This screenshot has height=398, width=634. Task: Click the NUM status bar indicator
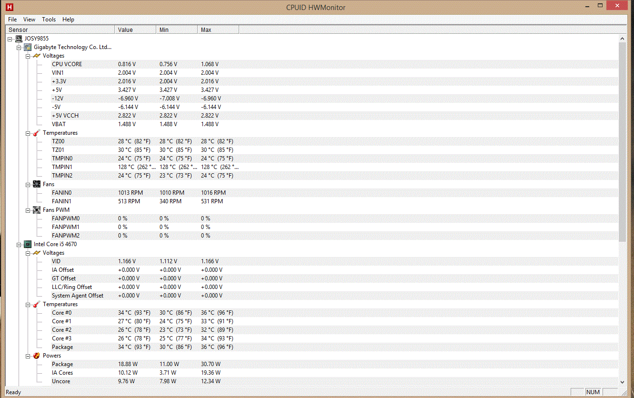pyautogui.click(x=593, y=392)
